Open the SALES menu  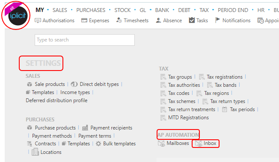coord(60,10)
